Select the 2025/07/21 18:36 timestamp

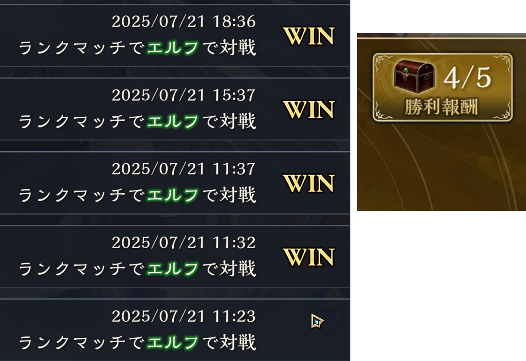[183, 21]
